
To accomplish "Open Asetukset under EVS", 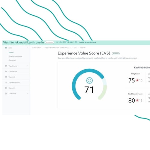I will [x=12, y=60].
